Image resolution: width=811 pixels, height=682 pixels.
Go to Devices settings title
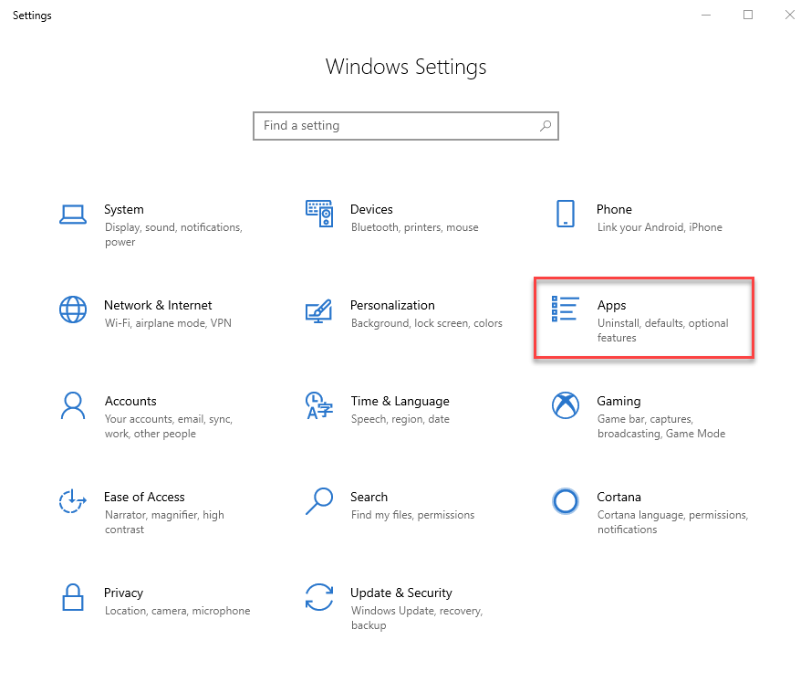point(371,209)
